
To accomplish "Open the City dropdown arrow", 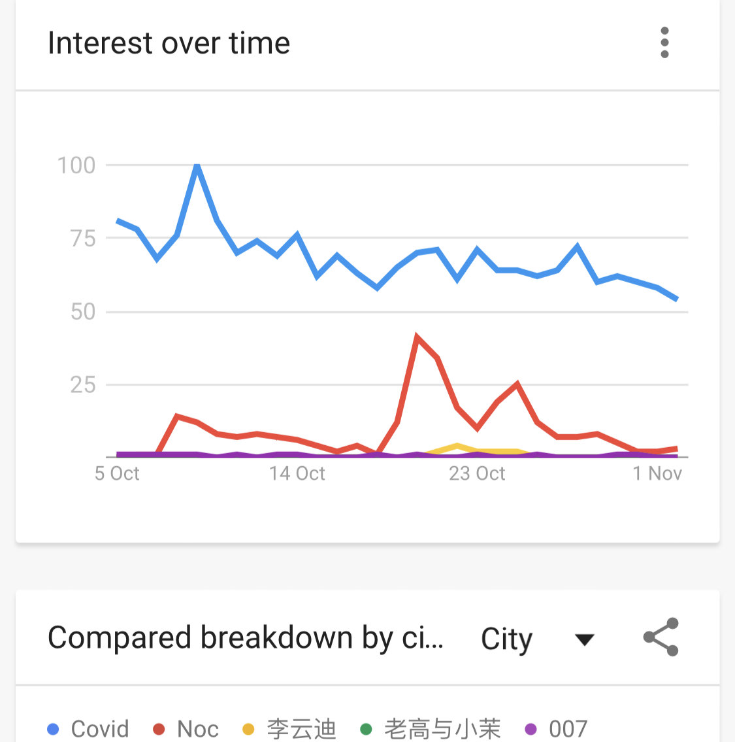I will click(x=584, y=639).
